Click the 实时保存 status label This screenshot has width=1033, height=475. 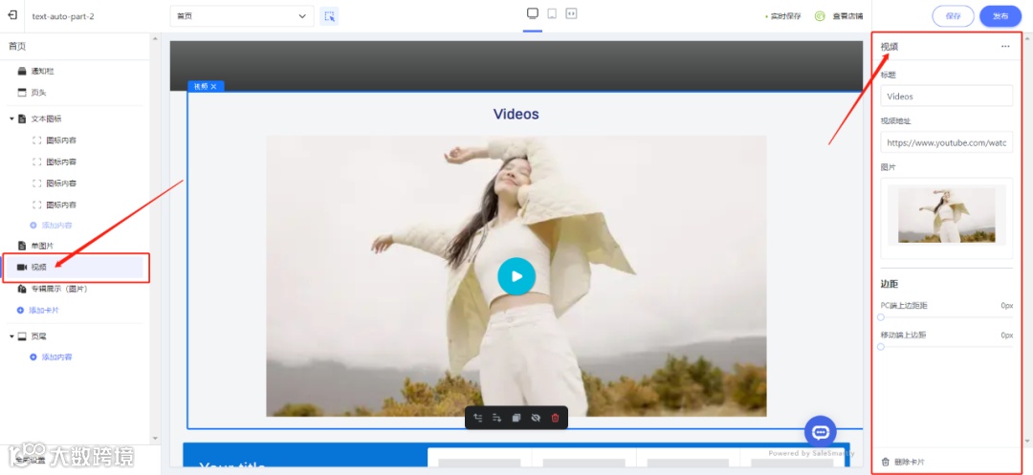point(785,16)
